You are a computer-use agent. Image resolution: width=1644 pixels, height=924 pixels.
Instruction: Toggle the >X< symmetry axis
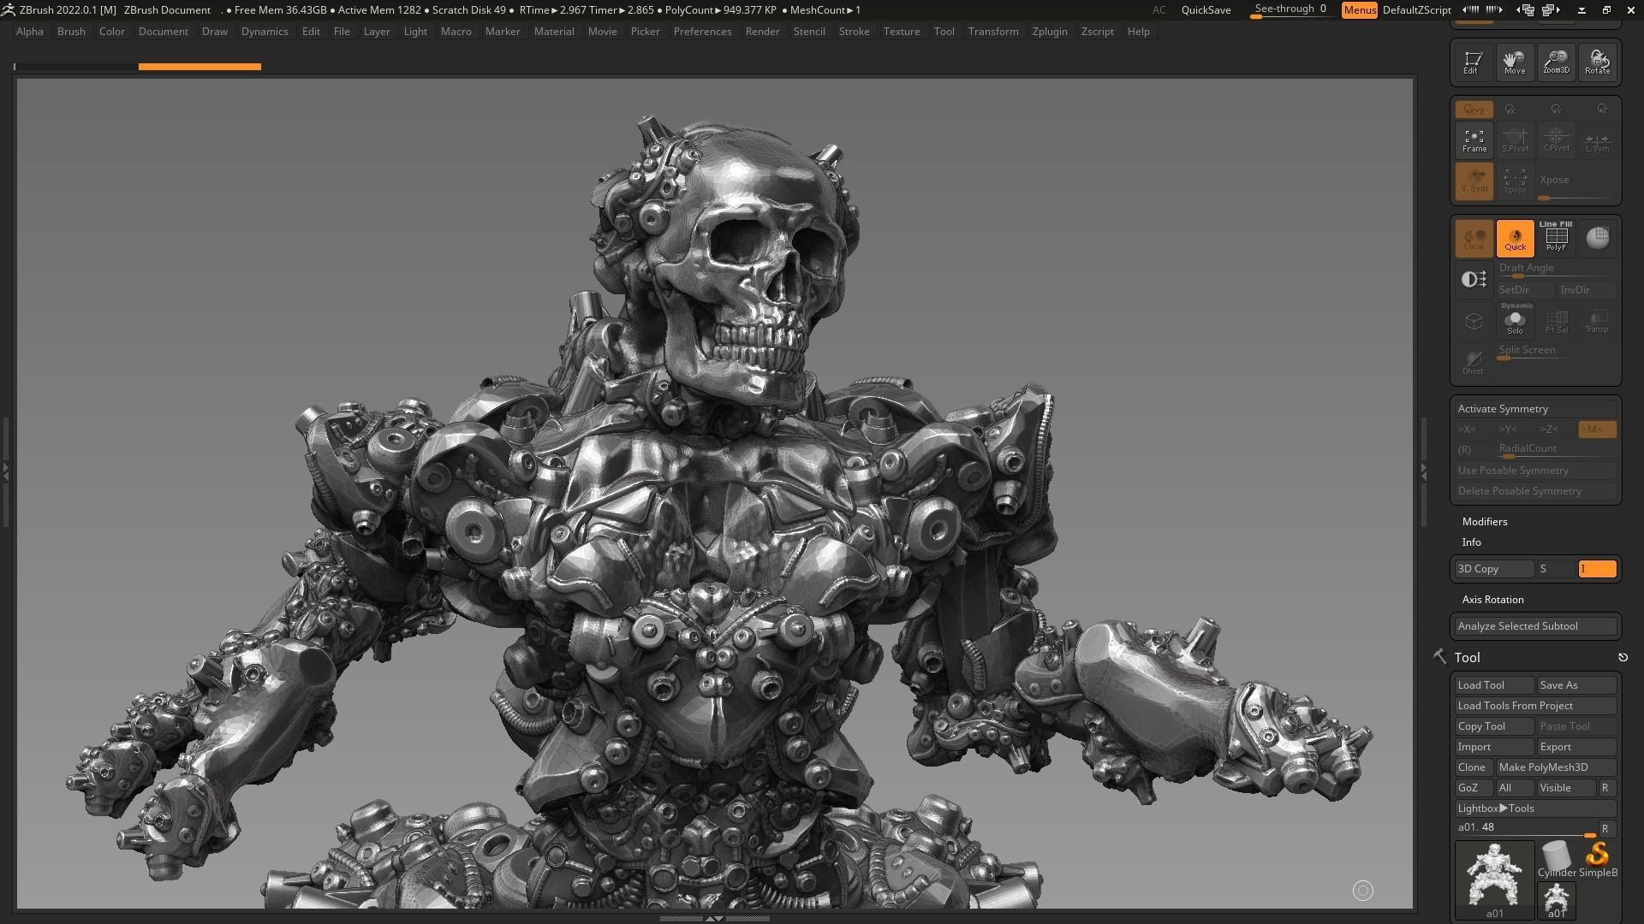[1474, 429]
